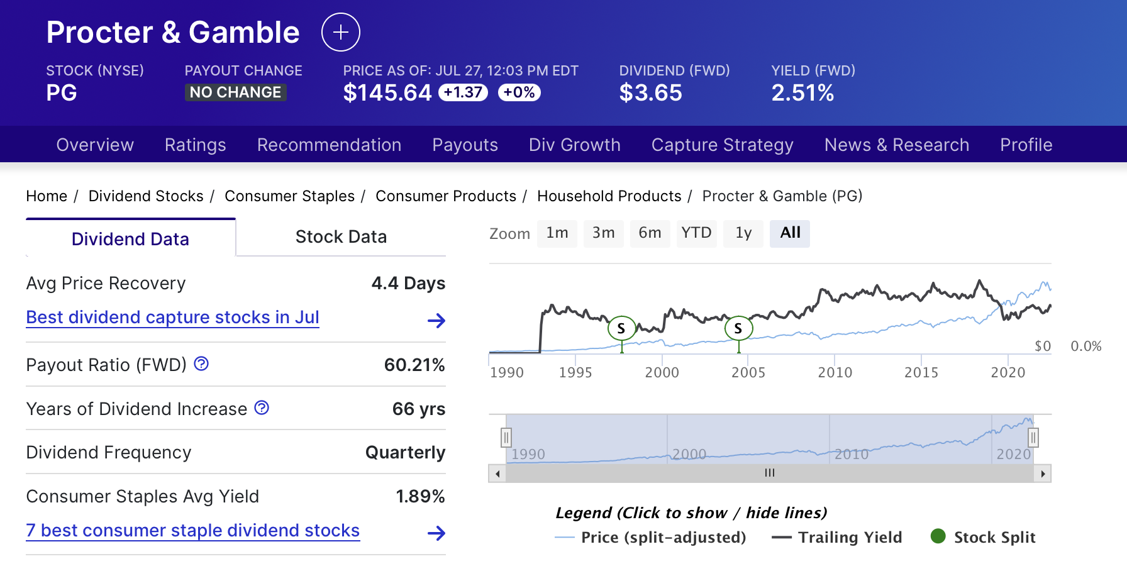Click the arrow icon beside 7 best consumer staple stocks
1127x571 pixels.
point(436,533)
